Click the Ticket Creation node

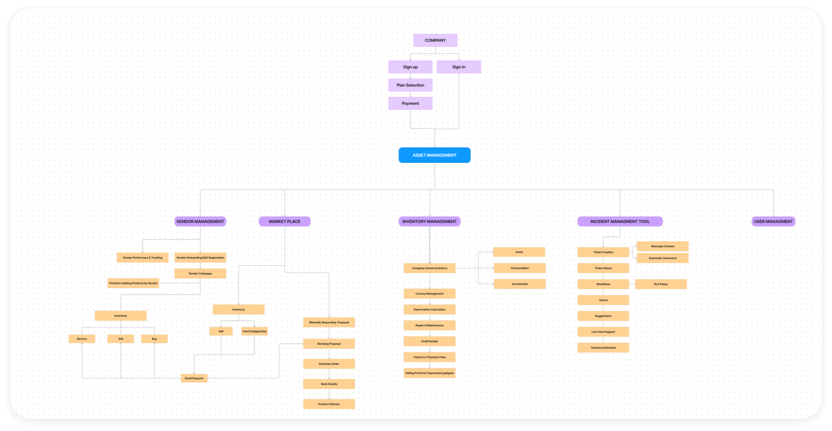(603, 252)
